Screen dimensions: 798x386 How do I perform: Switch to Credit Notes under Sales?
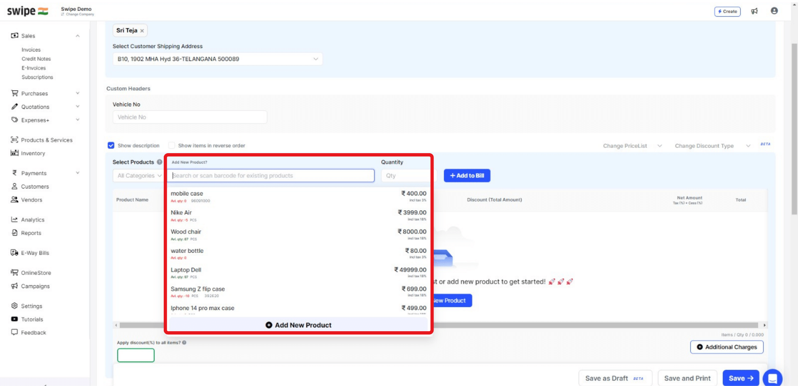pos(36,59)
